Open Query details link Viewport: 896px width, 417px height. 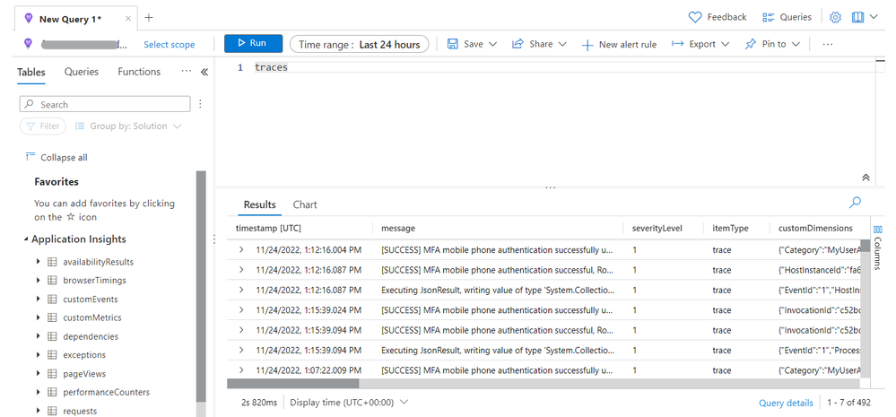click(x=786, y=403)
